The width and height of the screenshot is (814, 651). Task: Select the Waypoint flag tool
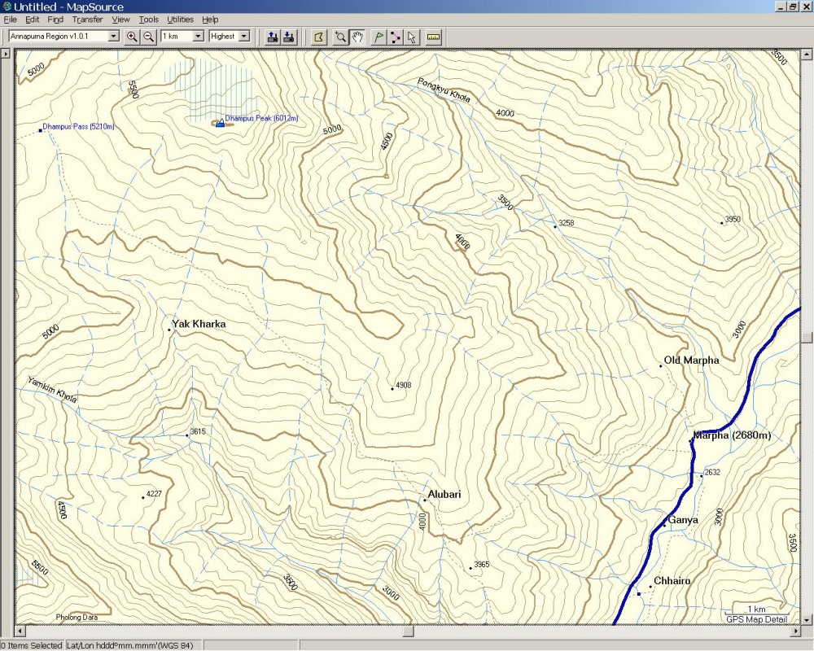pos(378,37)
